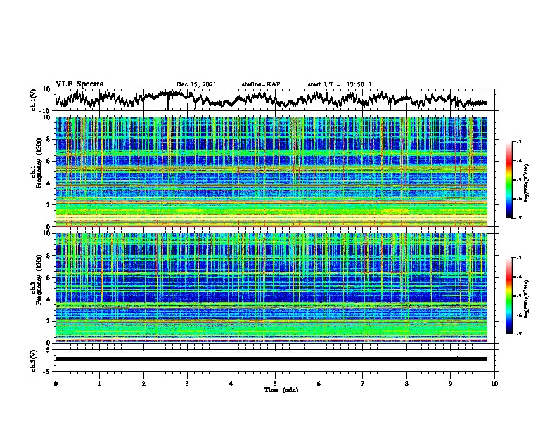The image size is (557, 430).
Task: Click the 'station=KAP' header label
Action: click(x=261, y=84)
